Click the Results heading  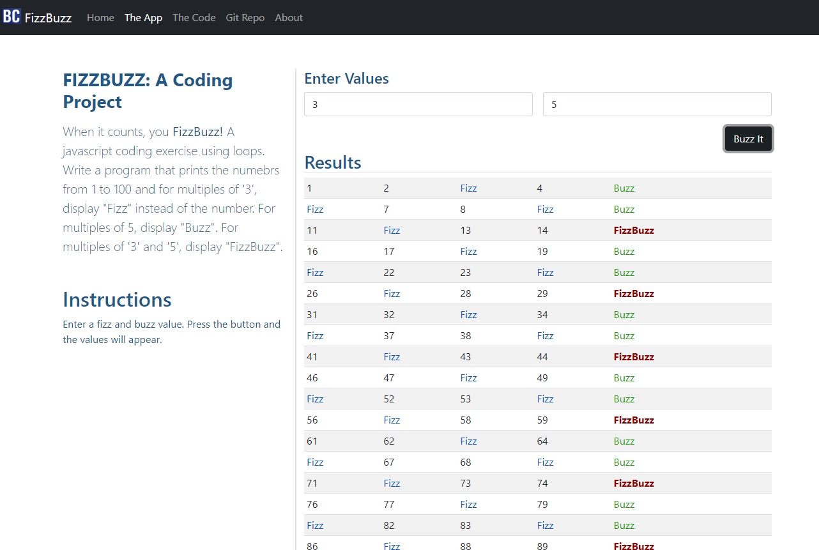coord(333,162)
